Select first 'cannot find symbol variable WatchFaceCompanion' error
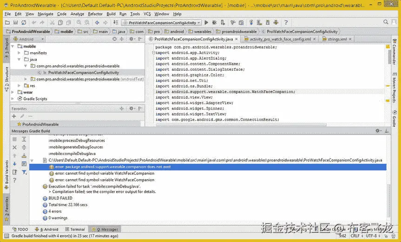Image resolution: width=401 pixels, height=242 pixels. tap(105, 174)
